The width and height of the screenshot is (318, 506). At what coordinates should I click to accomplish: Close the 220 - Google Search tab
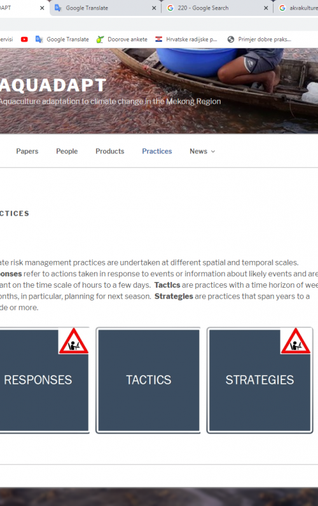tap(266, 8)
